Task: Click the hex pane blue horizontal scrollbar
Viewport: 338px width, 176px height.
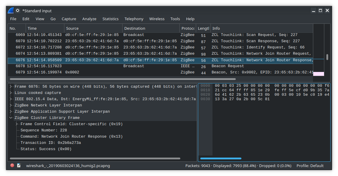Action: point(221,158)
